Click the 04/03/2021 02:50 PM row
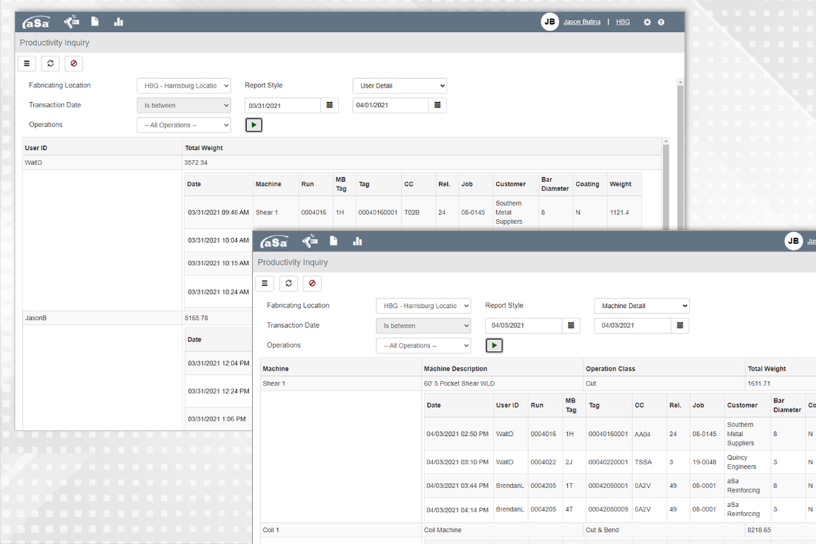The width and height of the screenshot is (816, 544). (620, 434)
